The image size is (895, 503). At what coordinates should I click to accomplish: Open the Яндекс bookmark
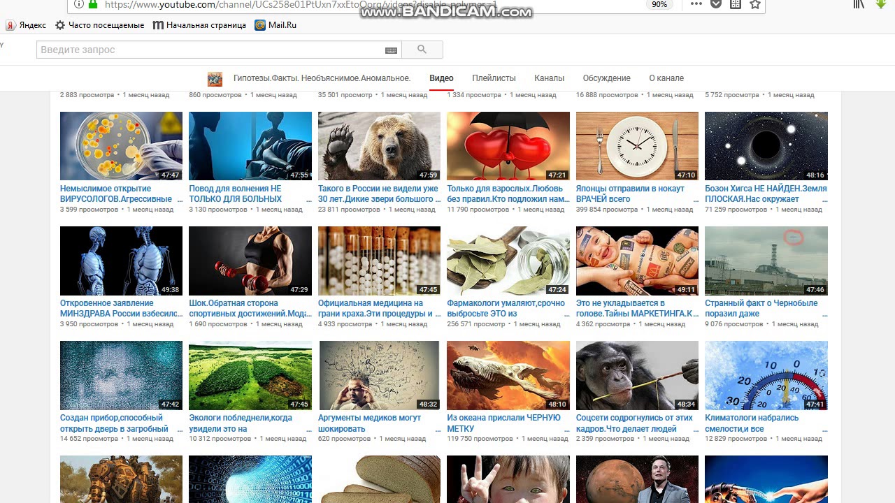26,25
